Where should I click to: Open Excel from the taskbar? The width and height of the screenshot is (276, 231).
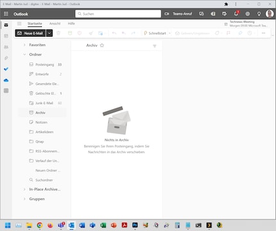pyautogui.click(x=103, y=225)
